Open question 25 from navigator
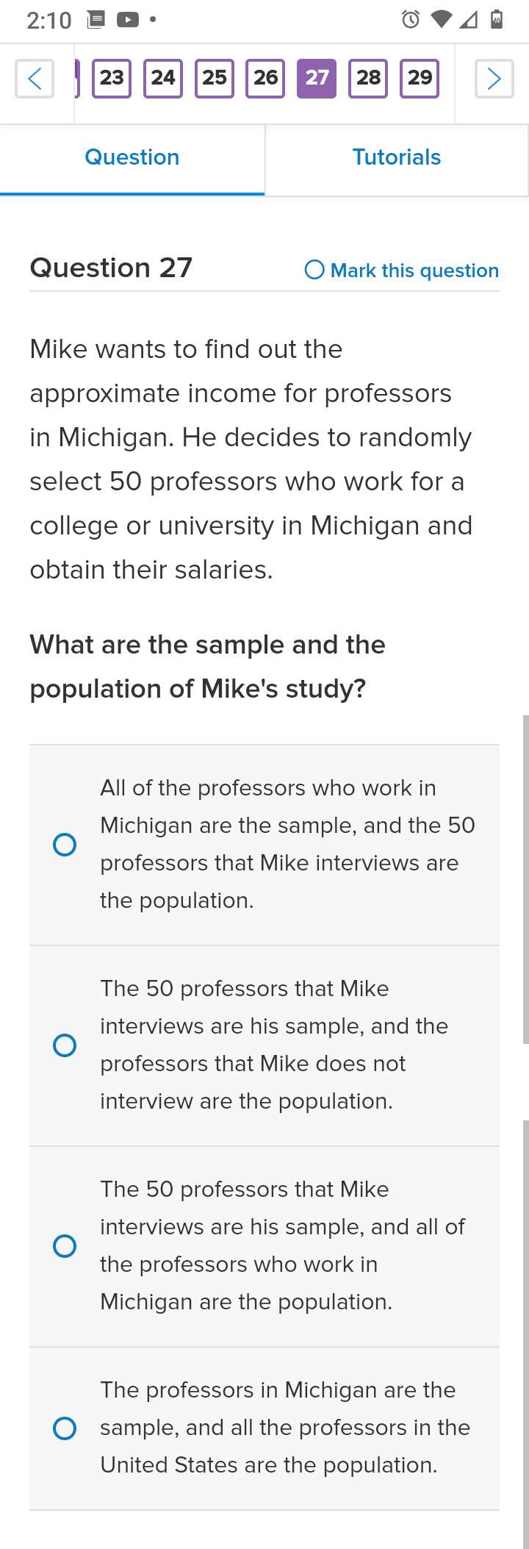The image size is (529, 1549). [215, 78]
